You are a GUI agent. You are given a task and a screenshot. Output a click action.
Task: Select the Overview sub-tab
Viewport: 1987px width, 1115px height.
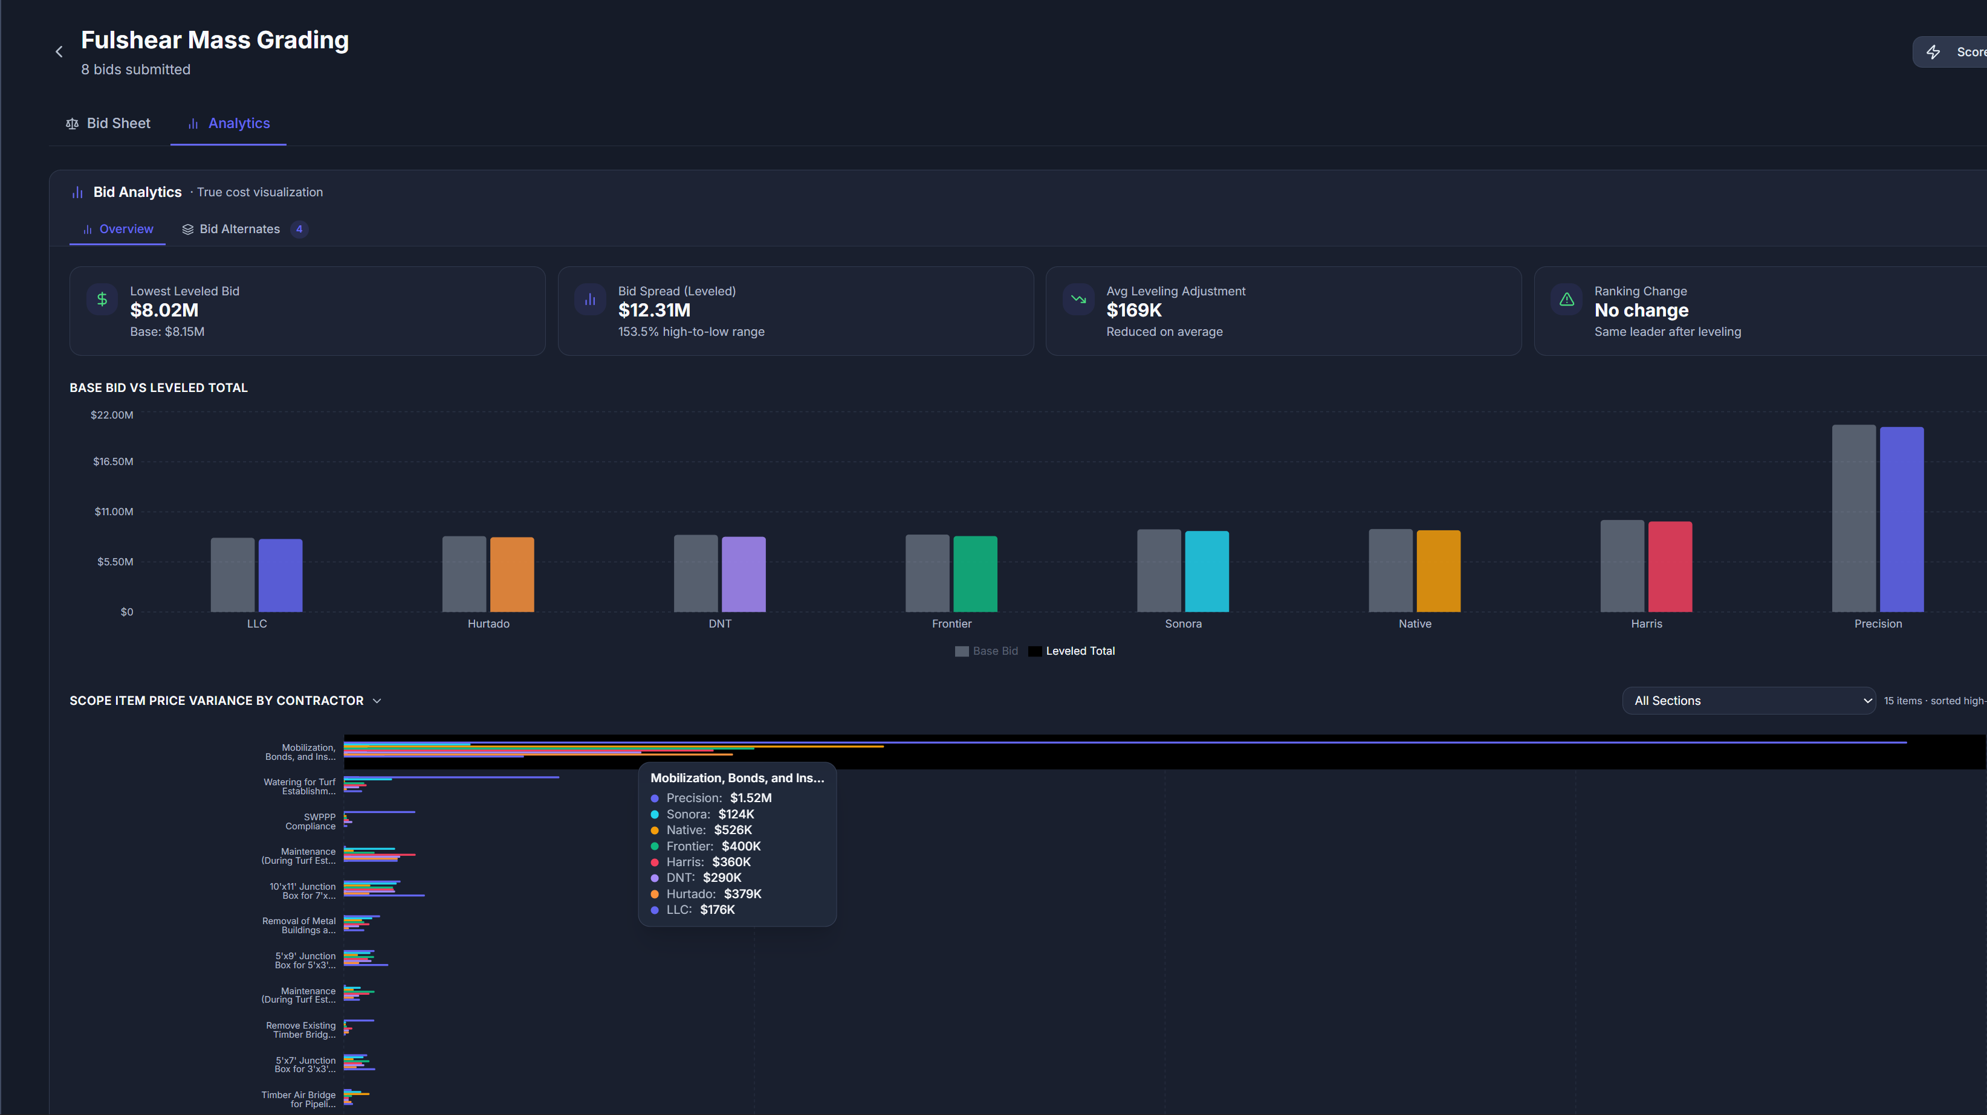point(117,229)
